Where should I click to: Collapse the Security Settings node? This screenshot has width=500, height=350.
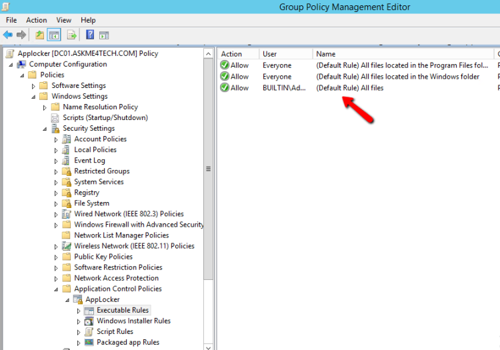point(45,129)
